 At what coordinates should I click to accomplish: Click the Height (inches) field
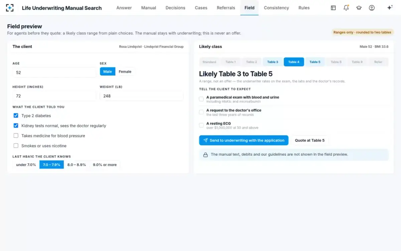54,96
